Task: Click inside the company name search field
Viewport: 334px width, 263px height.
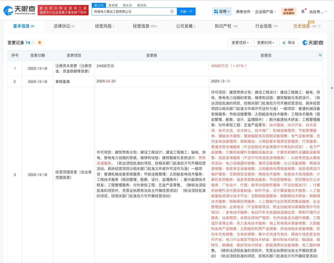Action: click(130, 11)
